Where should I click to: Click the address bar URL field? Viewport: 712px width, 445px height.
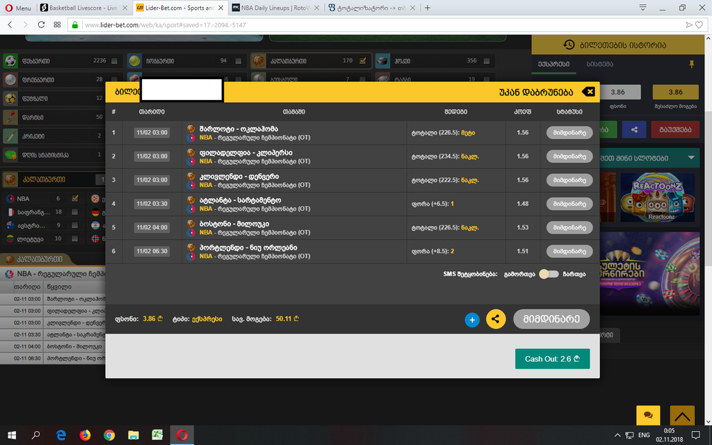[382, 25]
